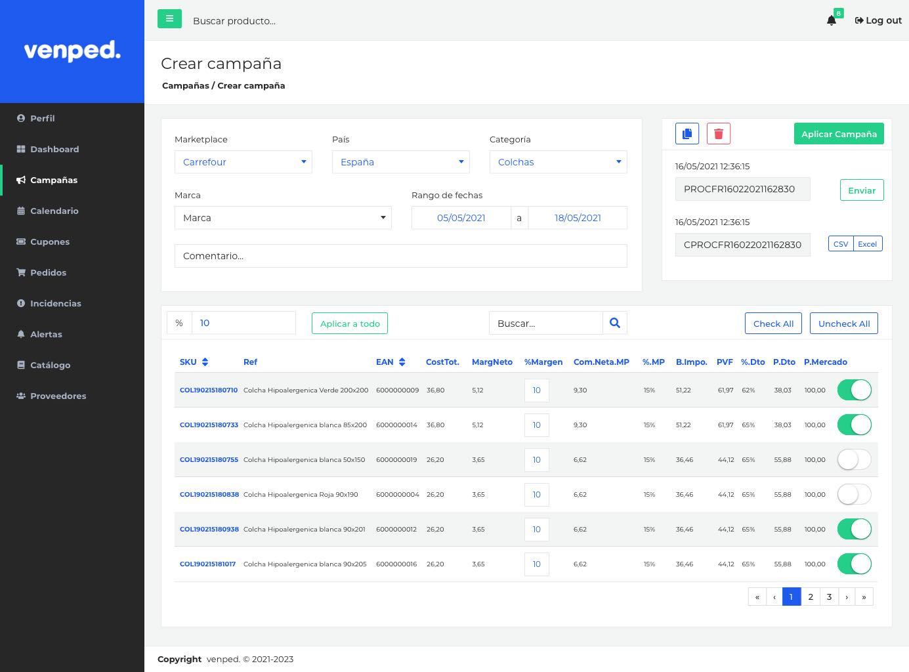Click the magnifying glass search icon

[614, 323]
